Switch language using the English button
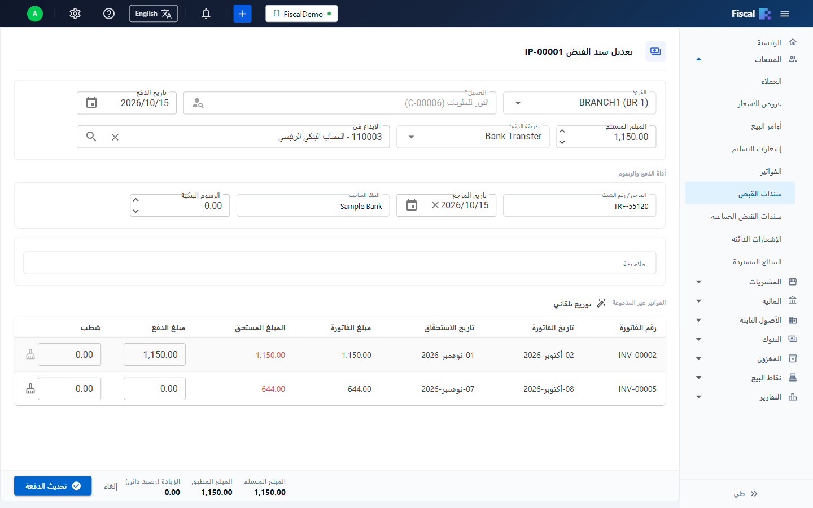The width and height of the screenshot is (813, 508). point(154,14)
